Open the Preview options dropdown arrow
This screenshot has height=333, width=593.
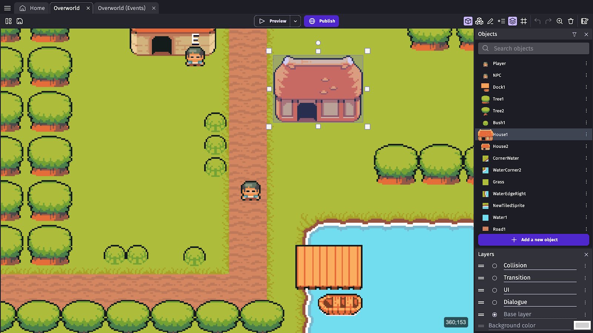click(295, 21)
